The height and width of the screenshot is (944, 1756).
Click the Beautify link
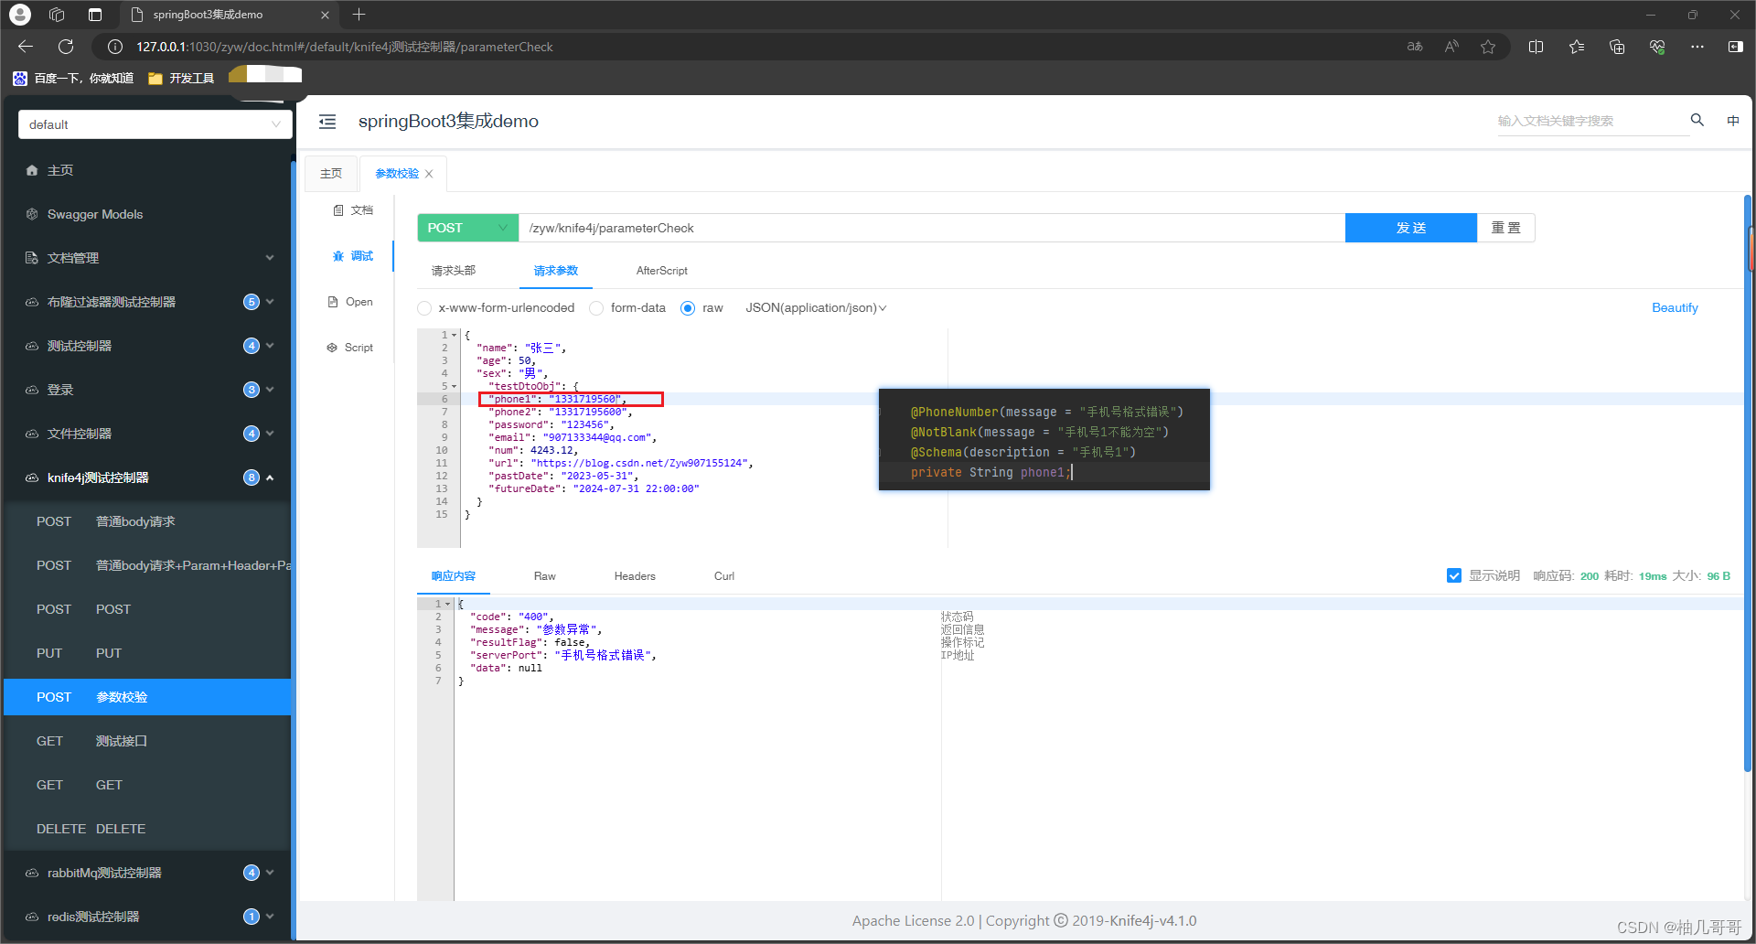(1674, 308)
